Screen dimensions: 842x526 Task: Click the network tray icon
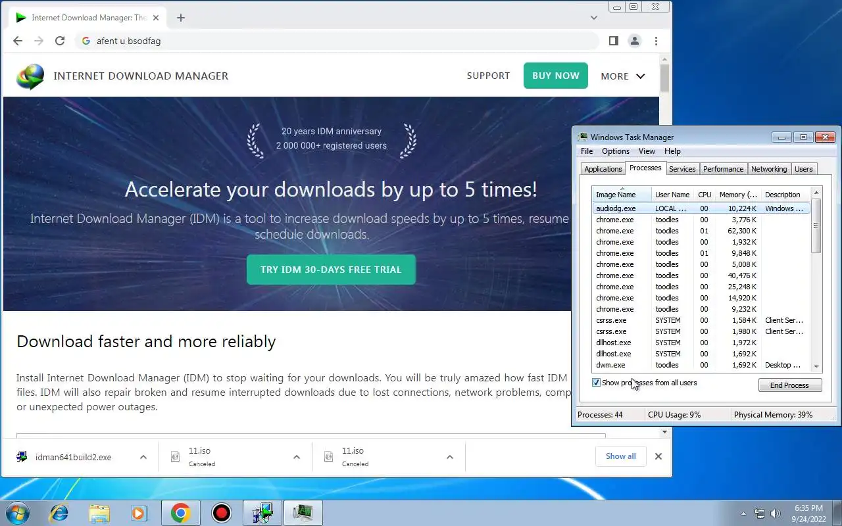point(760,514)
